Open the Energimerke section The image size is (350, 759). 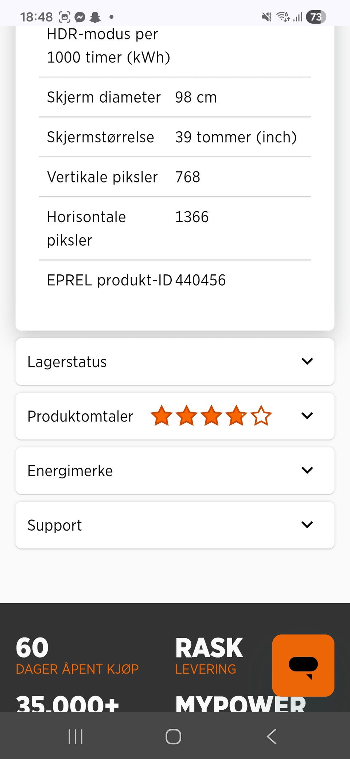(x=175, y=471)
